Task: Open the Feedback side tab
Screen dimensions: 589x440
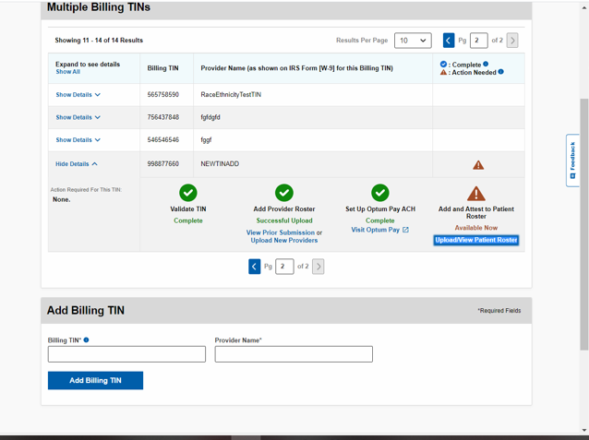Action: (x=572, y=161)
